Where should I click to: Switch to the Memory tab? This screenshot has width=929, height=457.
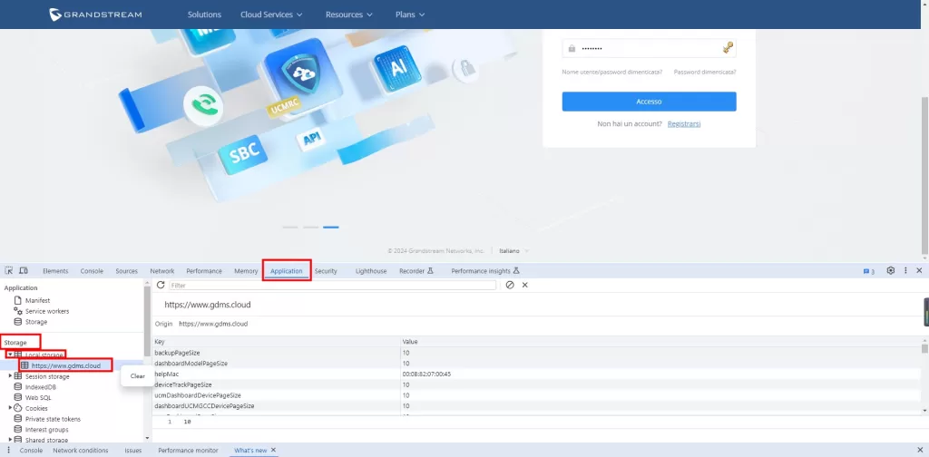pyautogui.click(x=246, y=271)
